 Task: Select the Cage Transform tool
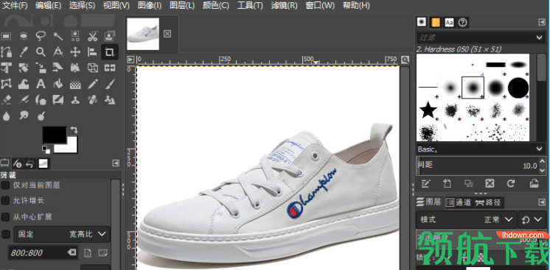pos(7,84)
